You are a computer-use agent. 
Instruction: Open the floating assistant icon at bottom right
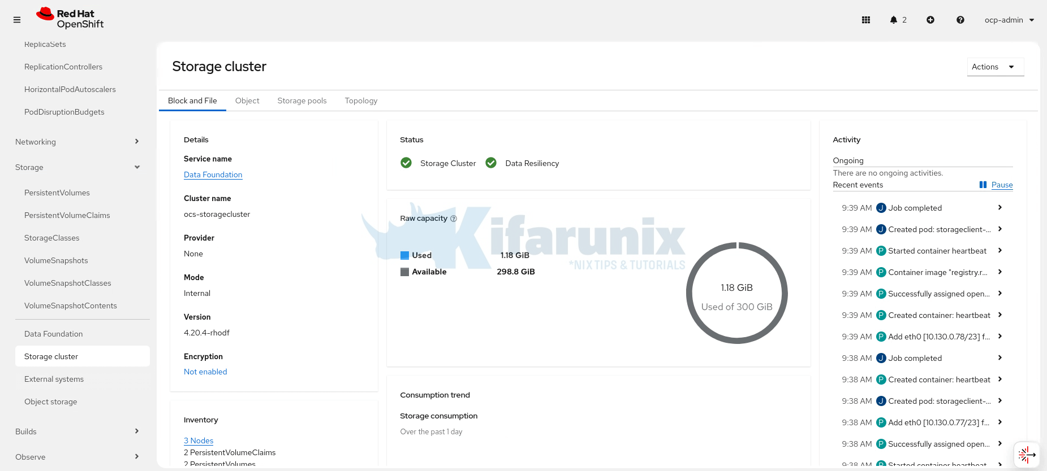point(1027,455)
